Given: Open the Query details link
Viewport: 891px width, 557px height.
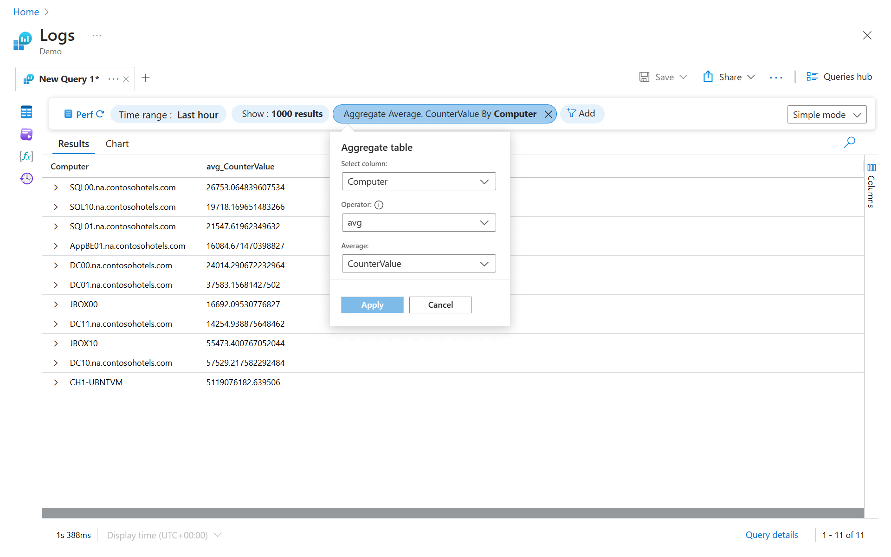Looking at the screenshot, I should click(771, 535).
